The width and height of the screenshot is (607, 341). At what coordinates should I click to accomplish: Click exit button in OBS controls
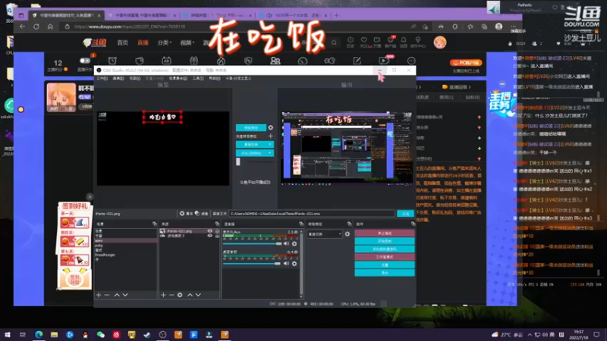[385, 273]
